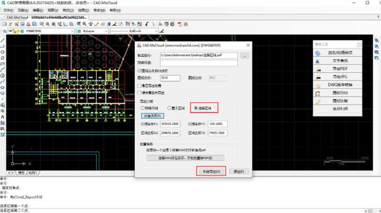Click 文字查找 text search tool
This screenshot has height=213, width=381.
tap(339, 61)
